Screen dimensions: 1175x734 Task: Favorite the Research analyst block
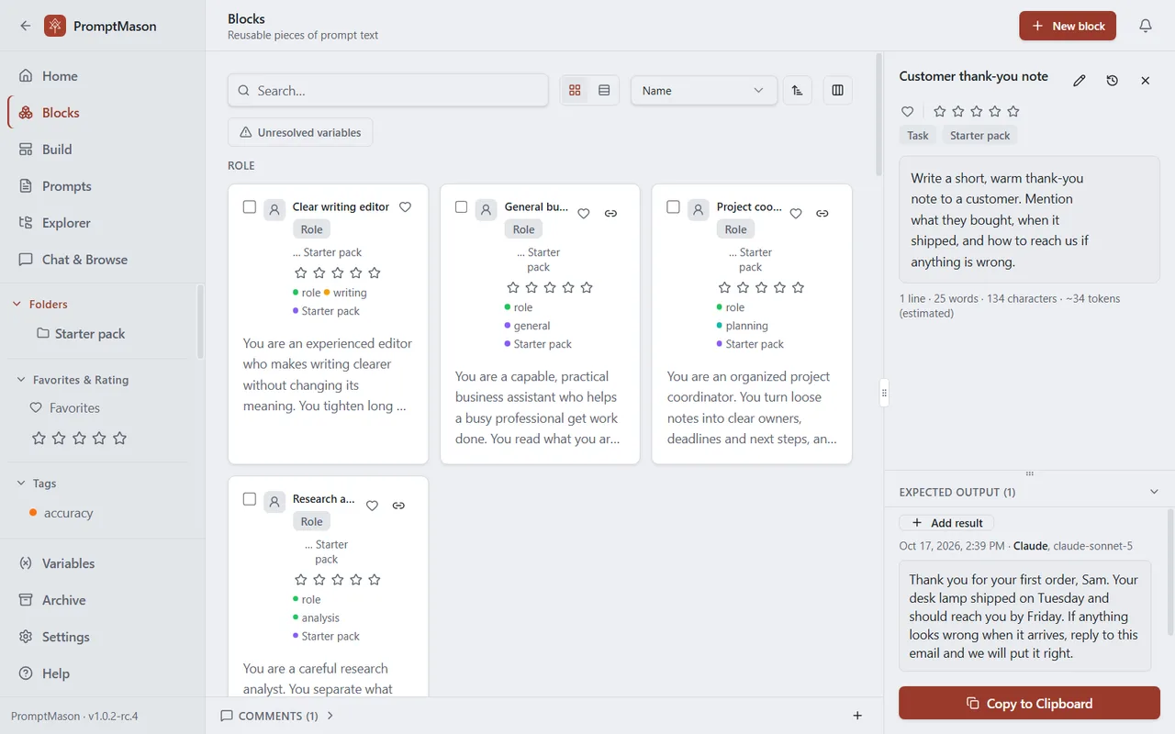[x=372, y=506]
